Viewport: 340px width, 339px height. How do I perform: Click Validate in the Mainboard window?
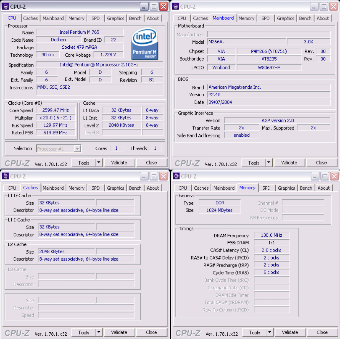click(x=289, y=163)
